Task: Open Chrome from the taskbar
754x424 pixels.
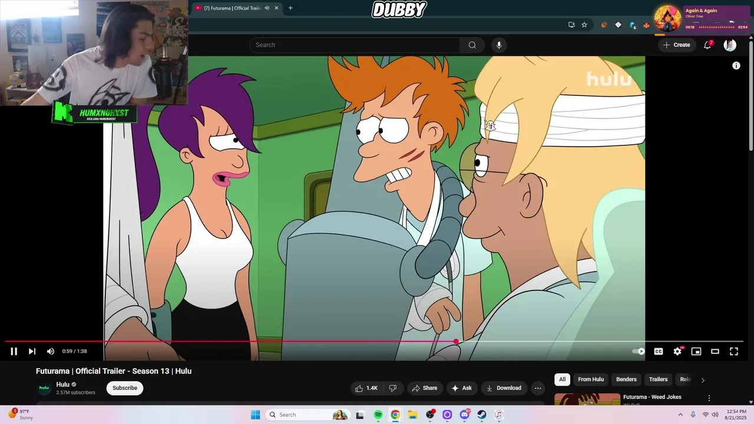Action: pos(395,415)
